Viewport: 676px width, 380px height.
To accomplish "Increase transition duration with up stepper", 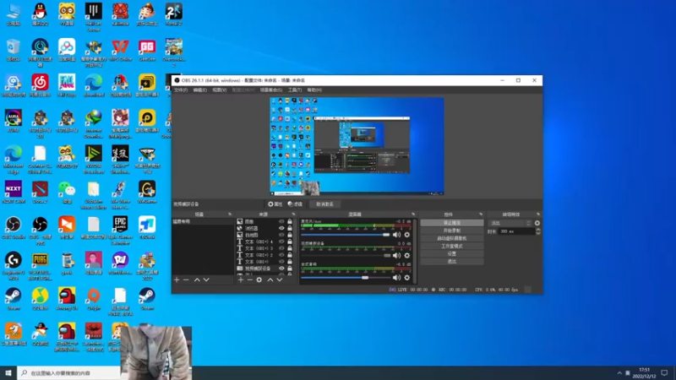I will 537,230.
